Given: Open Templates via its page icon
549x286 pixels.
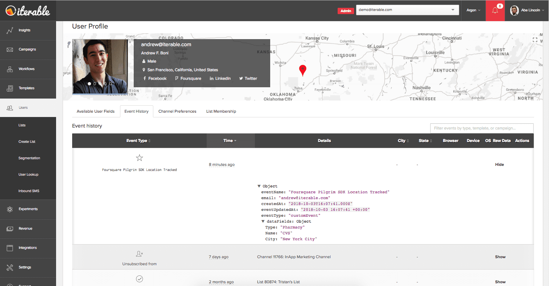Looking at the screenshot, I should pos(10,88).
